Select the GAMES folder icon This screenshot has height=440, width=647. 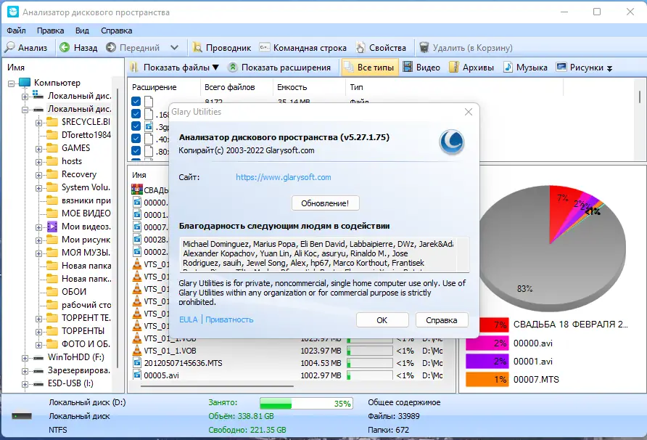click(x=52, y=148)
